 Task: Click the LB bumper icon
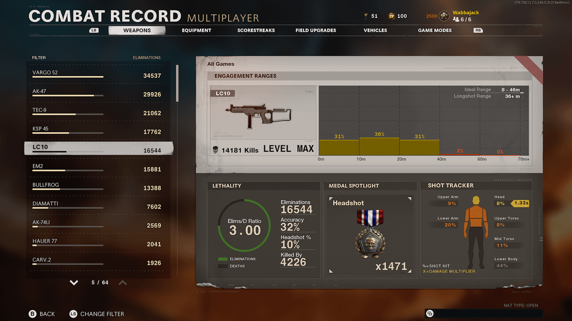94,31
